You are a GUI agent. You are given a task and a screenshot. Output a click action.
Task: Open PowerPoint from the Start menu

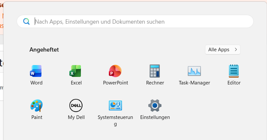coord(115,75)
